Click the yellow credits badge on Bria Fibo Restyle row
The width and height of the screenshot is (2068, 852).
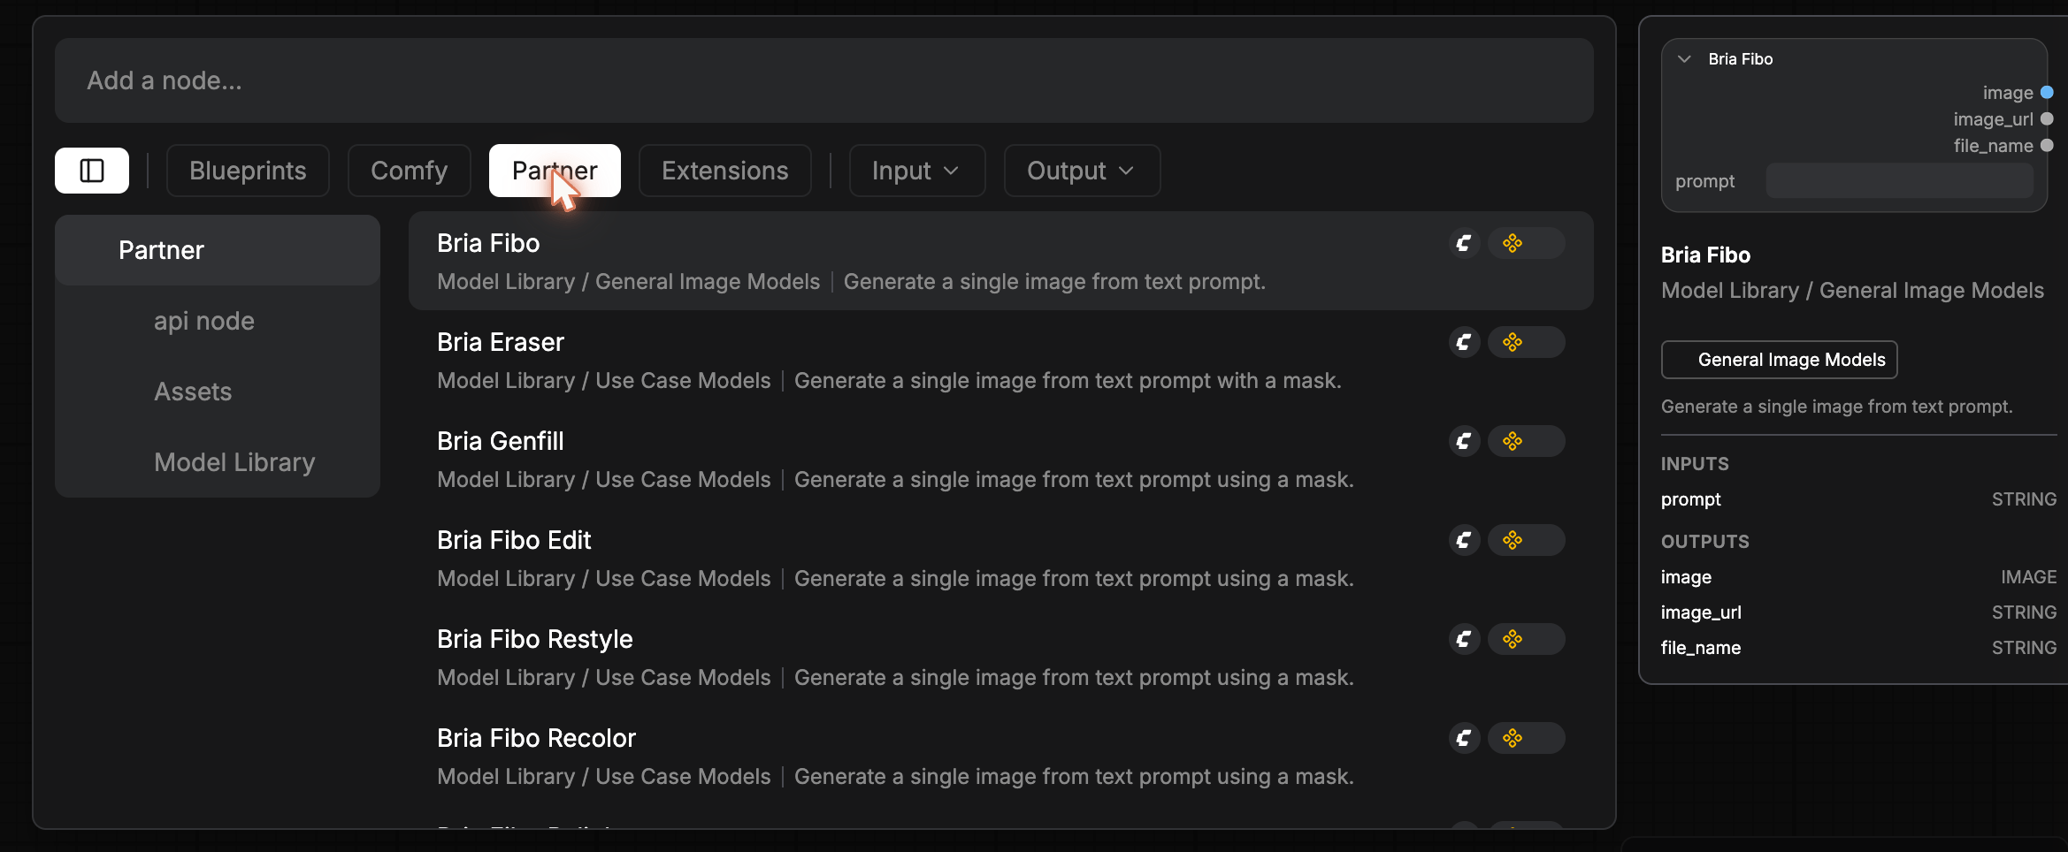(x=1526, y=639)
